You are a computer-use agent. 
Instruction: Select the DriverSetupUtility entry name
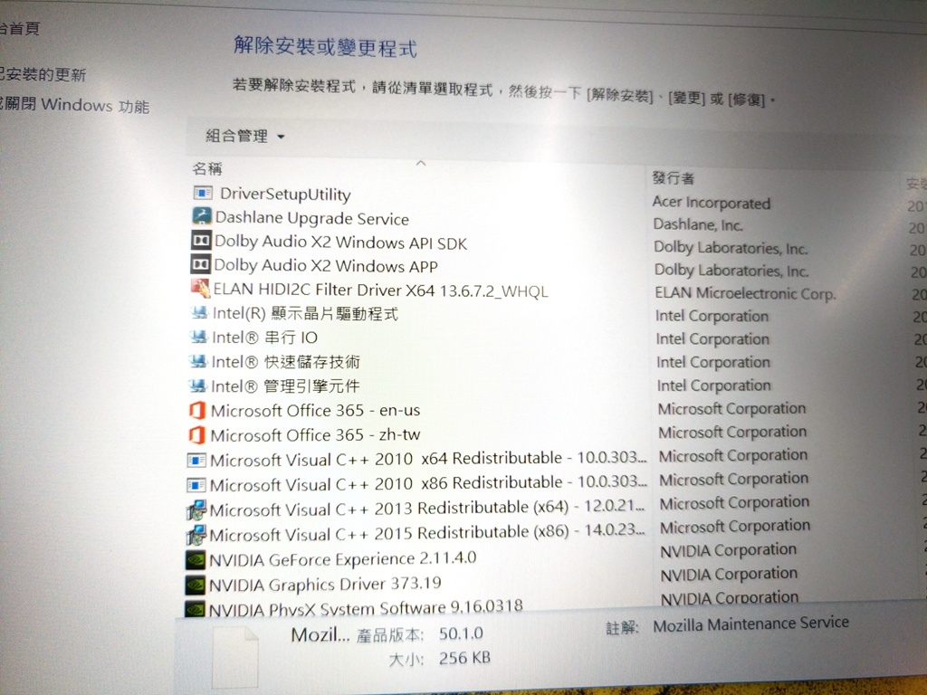(x=285, y=194)
